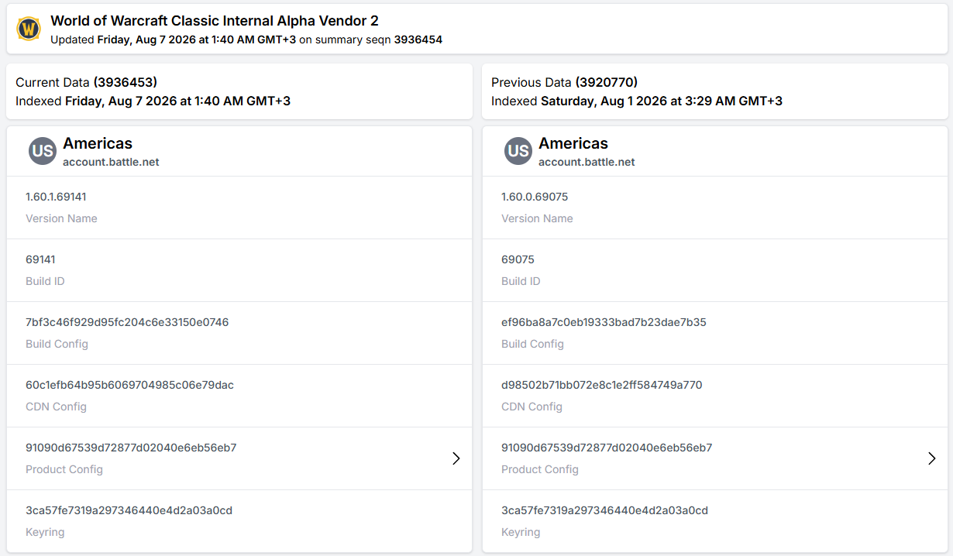Click Americas heading in Current Data panel
953x556 pixels.
(98, 143)
